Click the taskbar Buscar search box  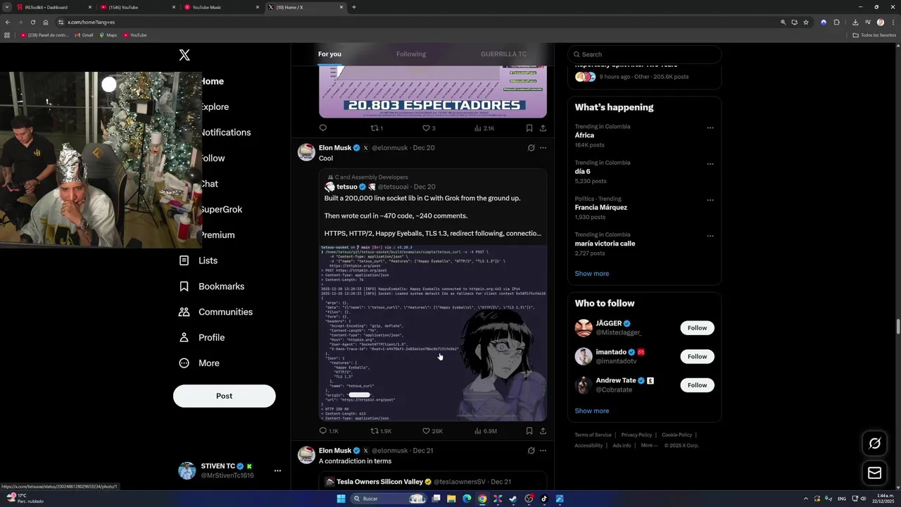coord(389,499)
